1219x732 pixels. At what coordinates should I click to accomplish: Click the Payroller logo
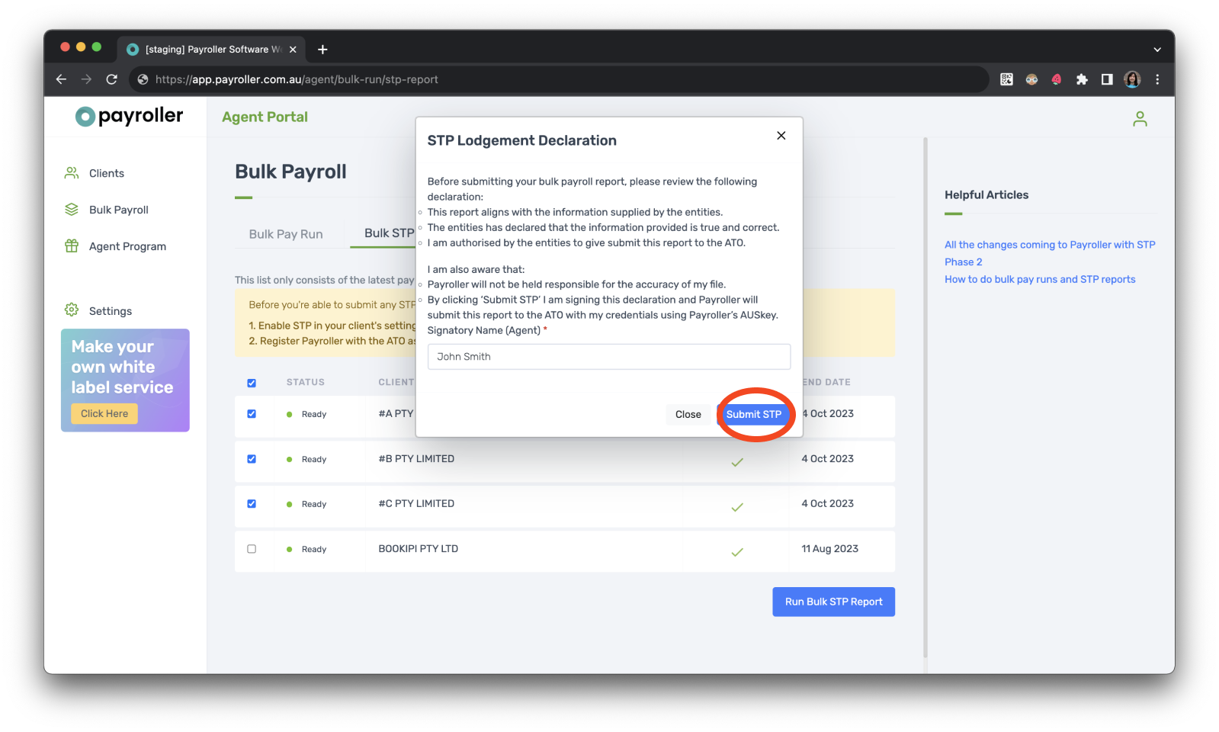(x=129, y=116)
